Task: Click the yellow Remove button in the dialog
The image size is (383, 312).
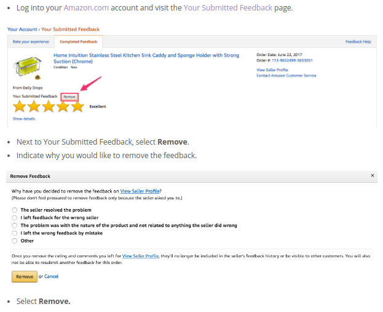Action: (25, 276)
